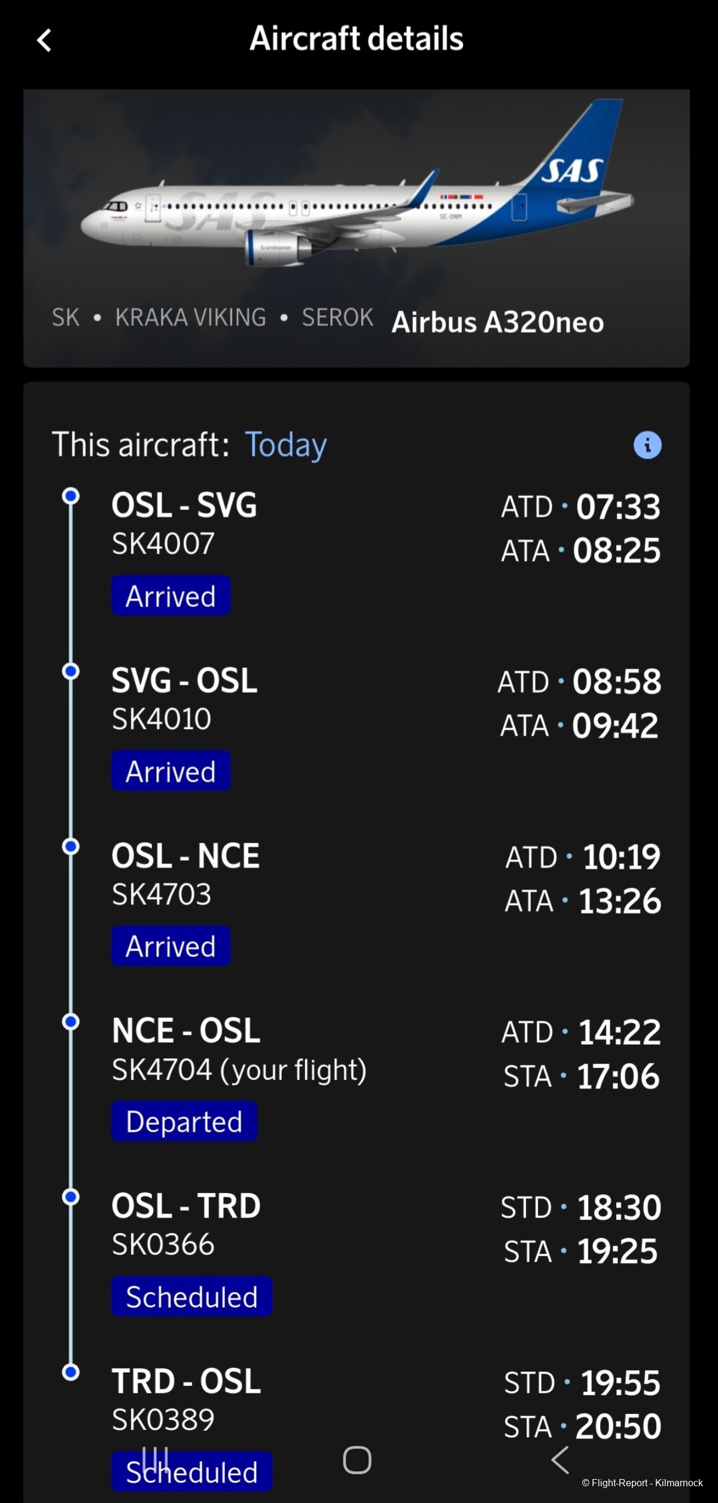This screenshot has height=1503, width=718.
Task: Tap the OSL - TRD timeline dot
Action: click(x=71, y=1197)
